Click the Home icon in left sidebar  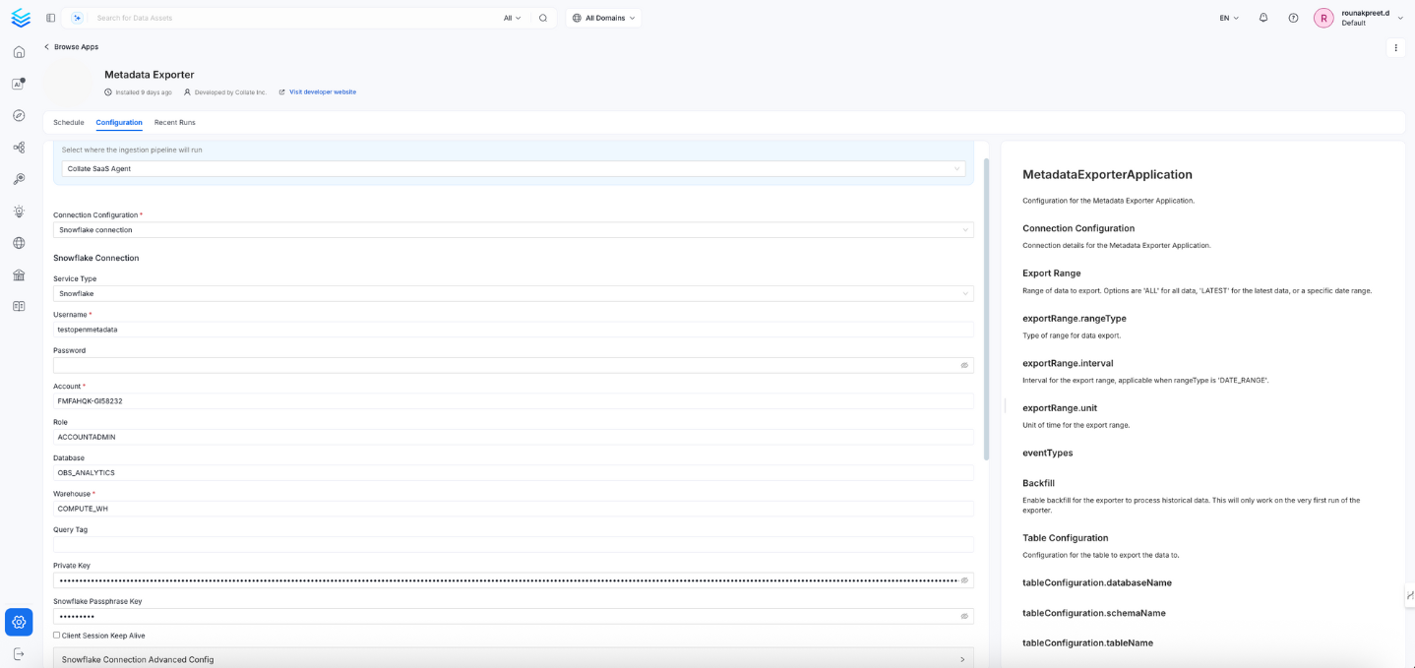[x=19, y=52]
